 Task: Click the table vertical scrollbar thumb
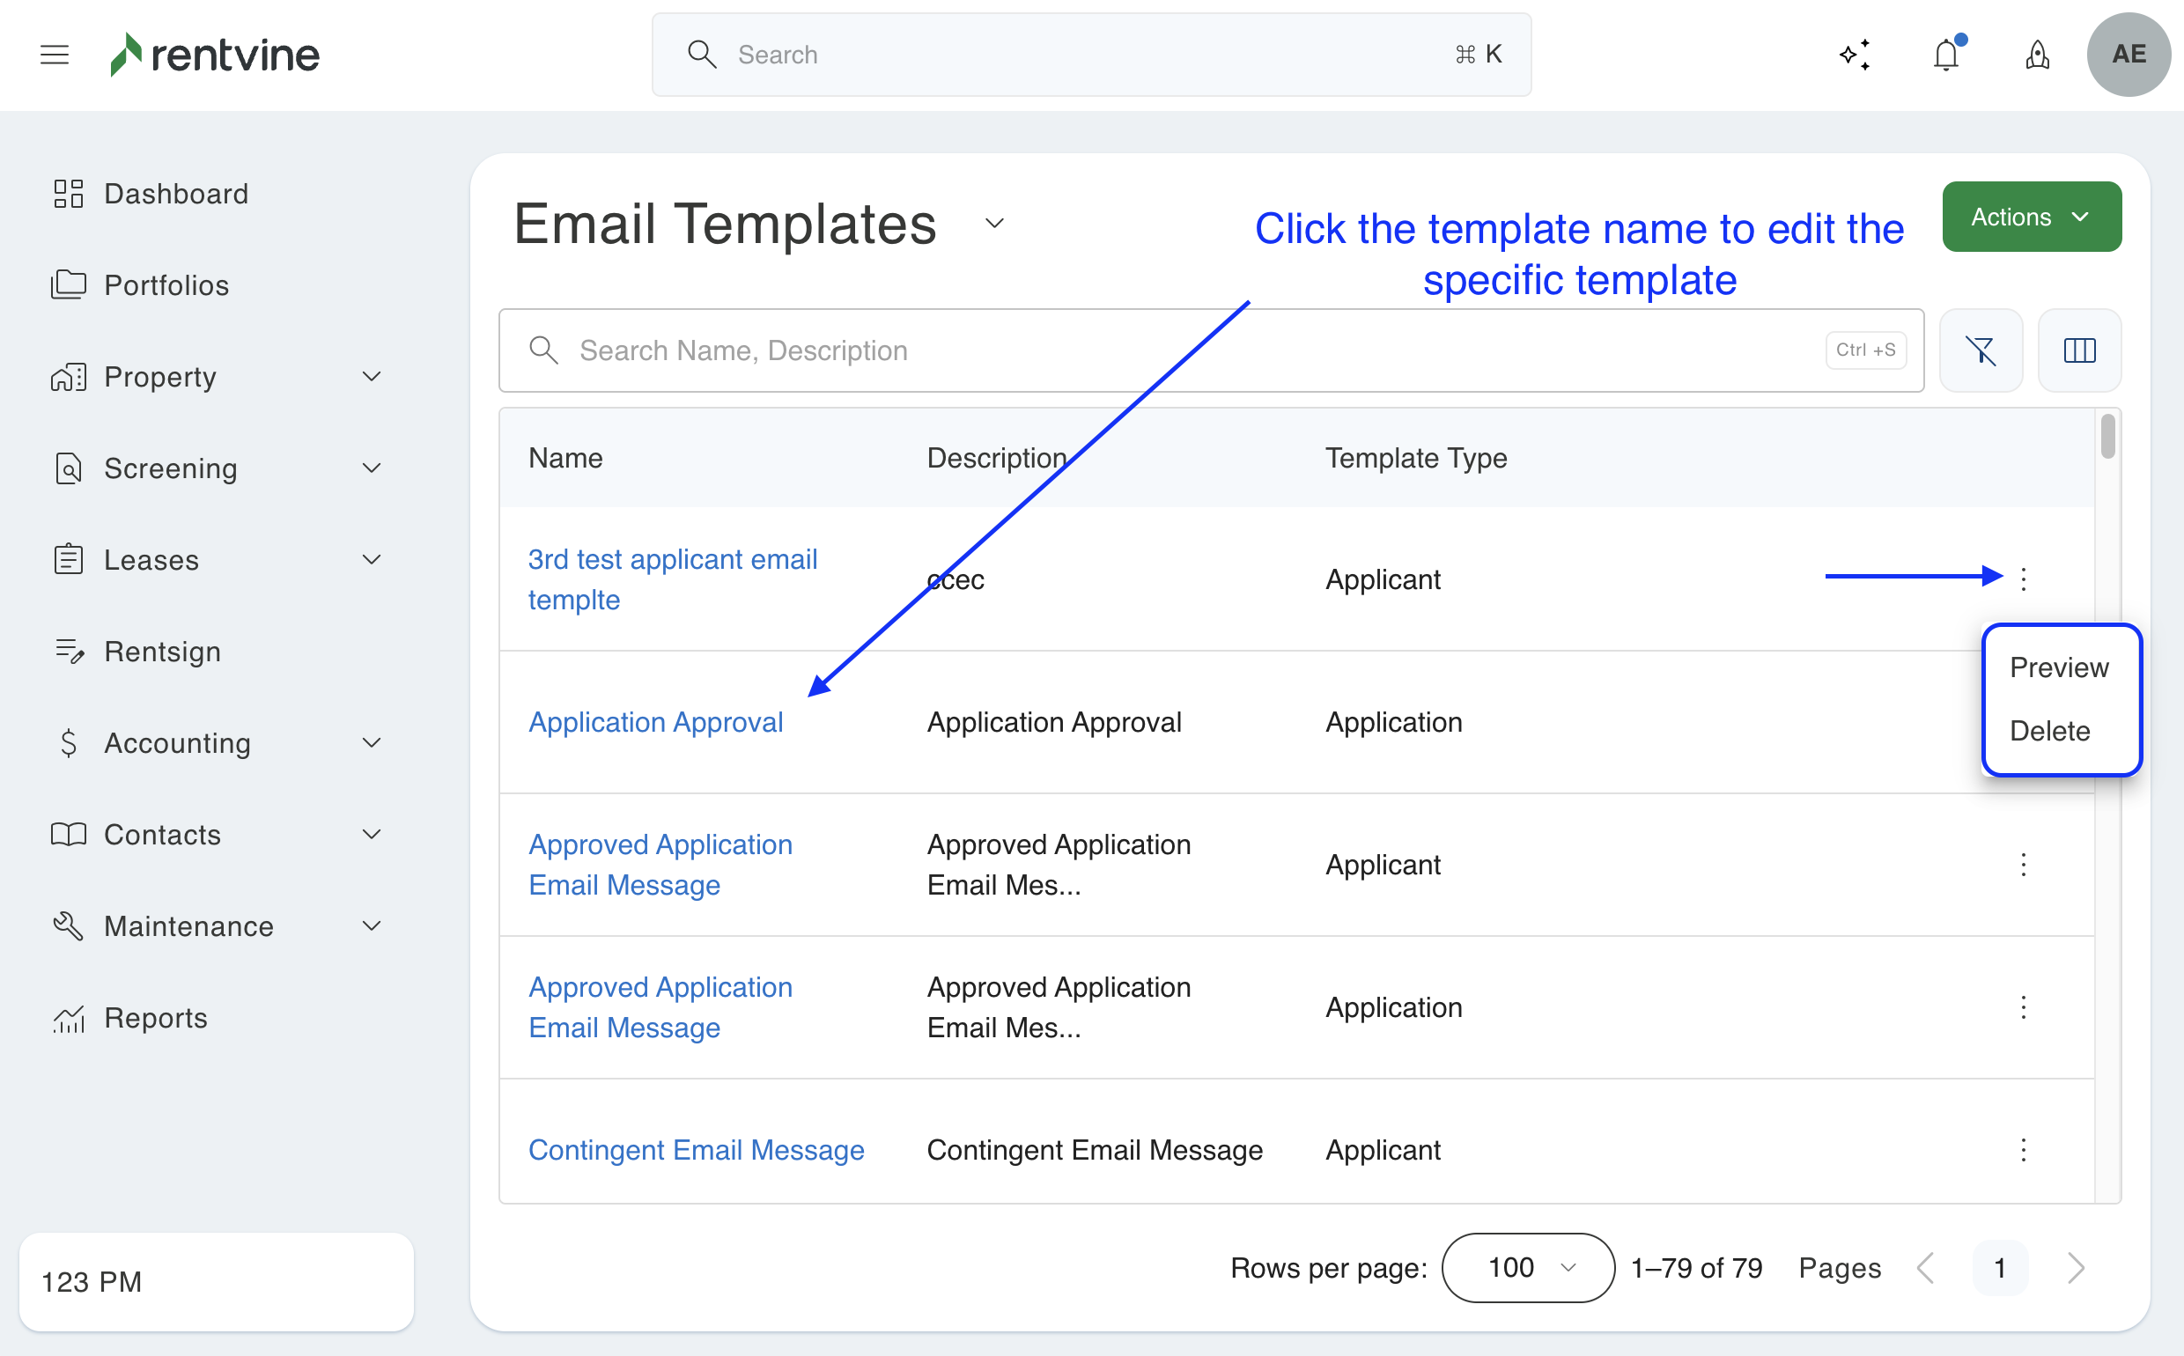click(2107, 436)
